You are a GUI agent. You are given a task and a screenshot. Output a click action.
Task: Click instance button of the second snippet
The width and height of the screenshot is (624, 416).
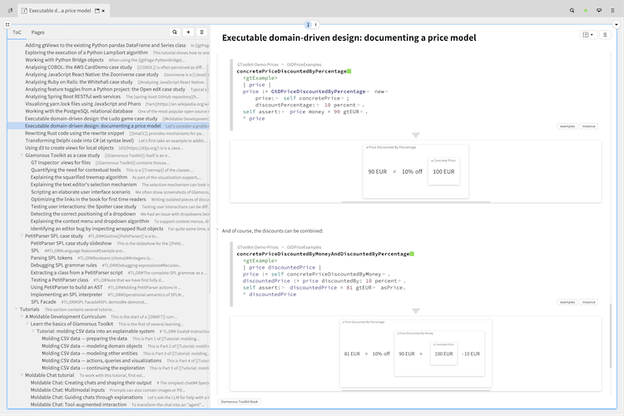coord(588,302)
